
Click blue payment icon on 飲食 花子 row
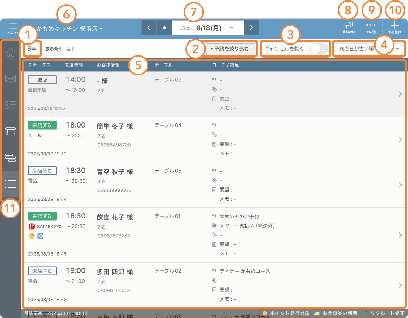[x=40, y=236]
